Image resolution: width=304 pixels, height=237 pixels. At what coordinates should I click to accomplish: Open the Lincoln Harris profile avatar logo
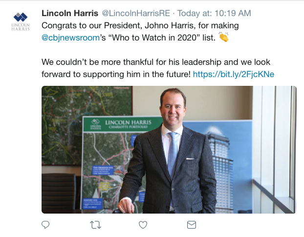pos(21,20)
